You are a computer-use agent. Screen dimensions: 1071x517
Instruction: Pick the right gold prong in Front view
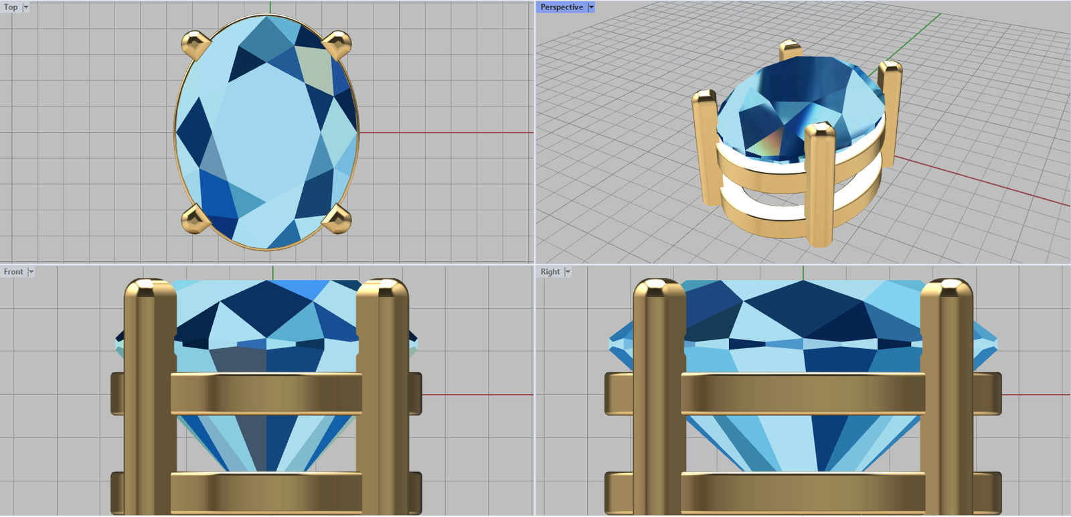pos(382,395)
